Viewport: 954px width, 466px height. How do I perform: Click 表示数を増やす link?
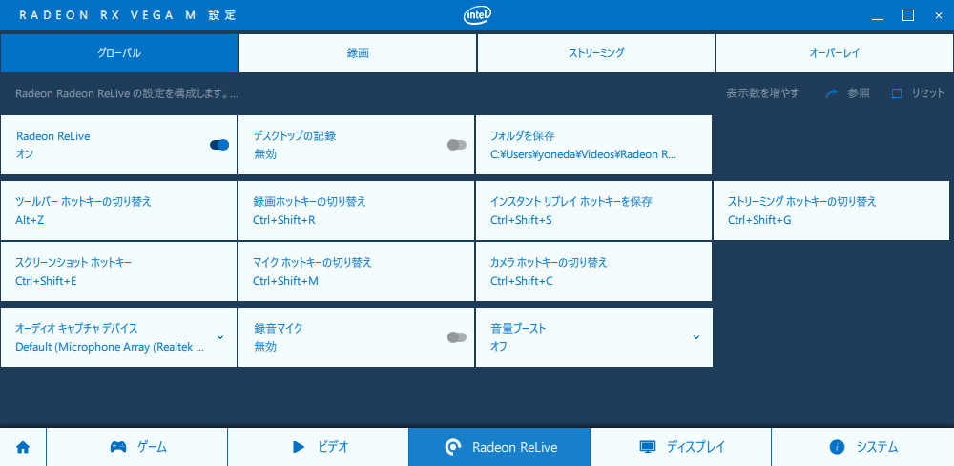[762, 93]
